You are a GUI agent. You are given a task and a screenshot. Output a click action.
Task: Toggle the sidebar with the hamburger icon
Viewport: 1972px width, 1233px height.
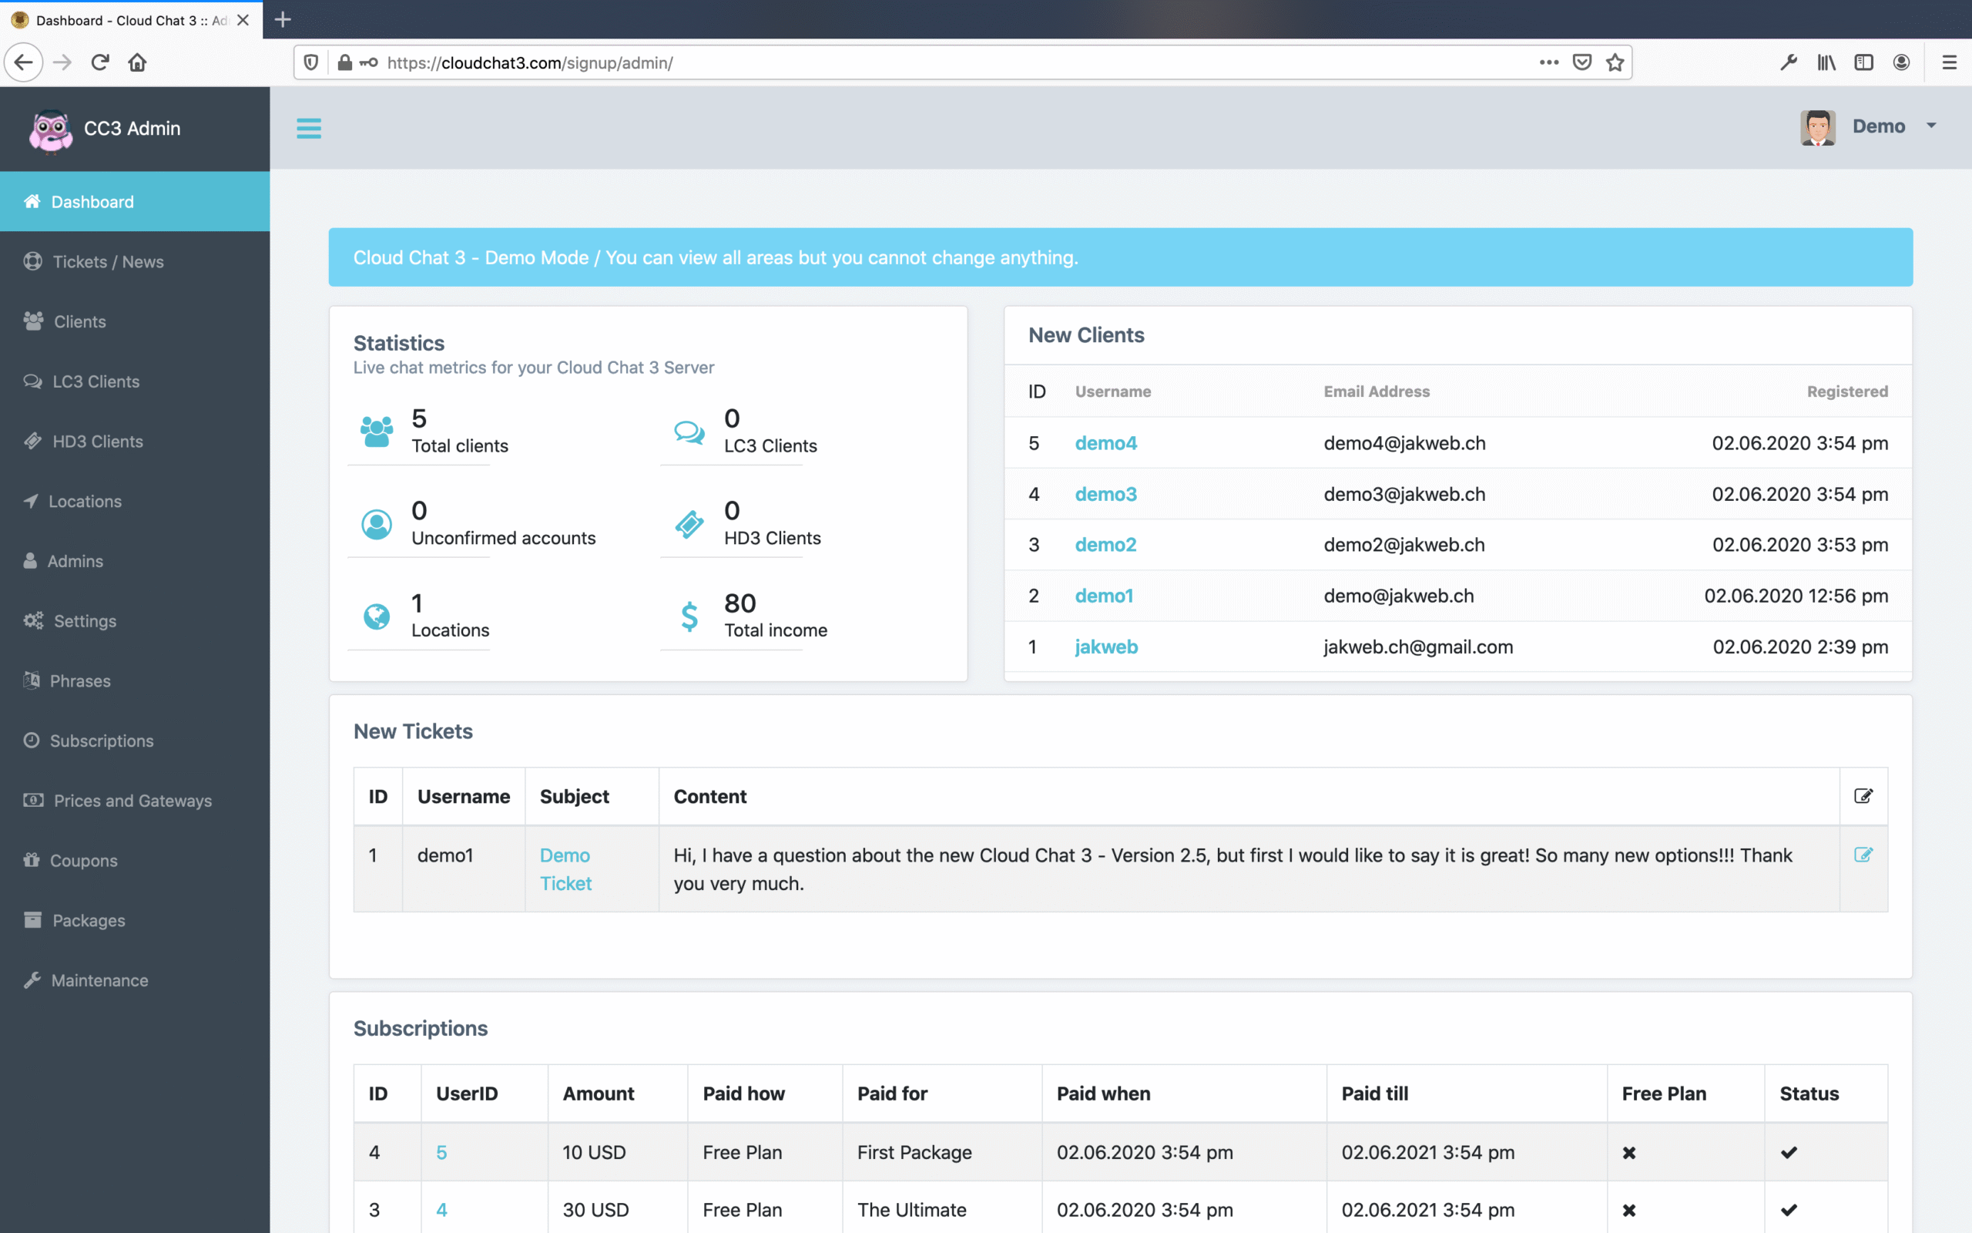click(x=308, y=128)
